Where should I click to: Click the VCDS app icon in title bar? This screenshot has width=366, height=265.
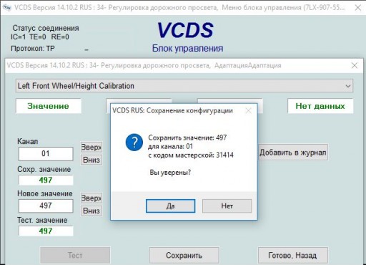6,8
